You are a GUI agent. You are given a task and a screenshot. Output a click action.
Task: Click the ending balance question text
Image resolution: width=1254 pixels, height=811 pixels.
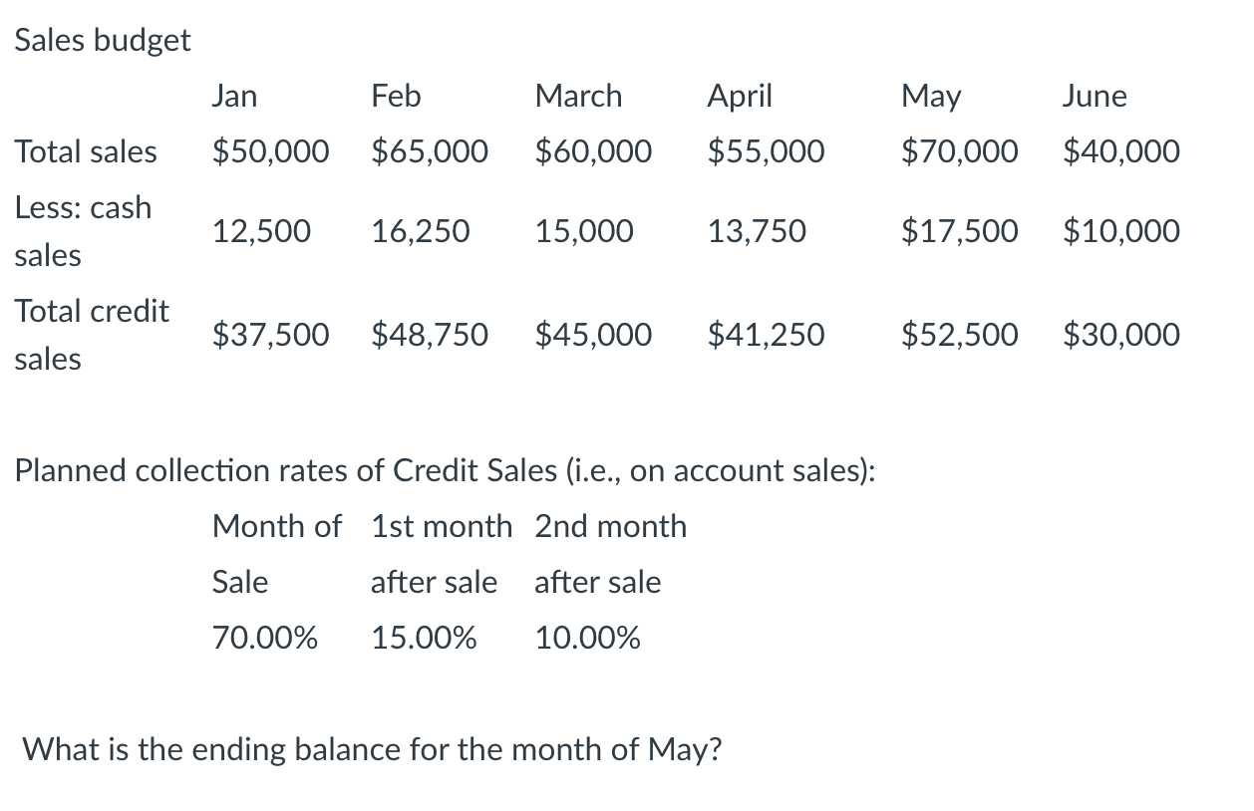pyautogui.click(x=371, y=749)
